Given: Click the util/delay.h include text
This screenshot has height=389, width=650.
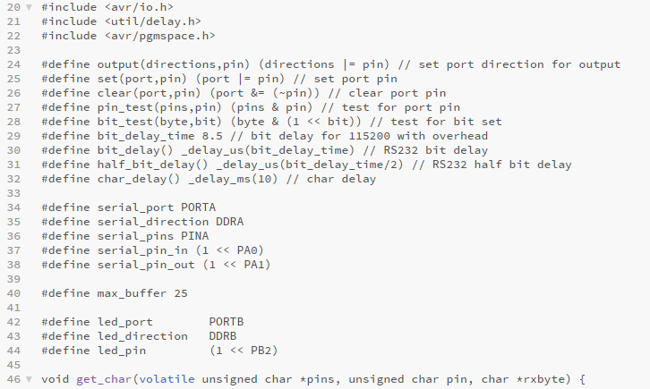Looking at the screenshot, I should [x=152, y=21].
